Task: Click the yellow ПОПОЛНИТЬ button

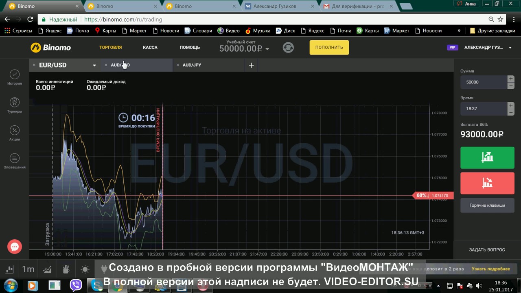Action: [329, 47]
